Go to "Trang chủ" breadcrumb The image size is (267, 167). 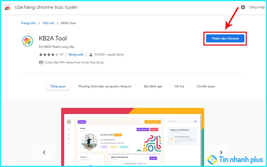point(28,23)
